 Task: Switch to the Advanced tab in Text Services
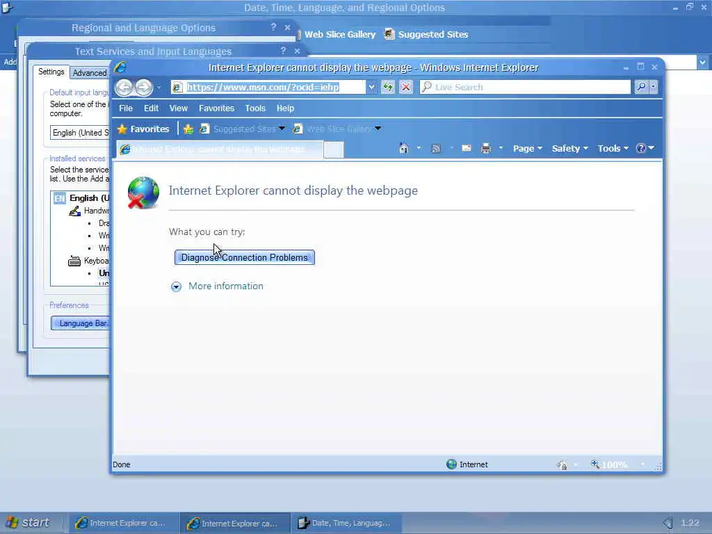pyautogui.click(x=90, y=72)
